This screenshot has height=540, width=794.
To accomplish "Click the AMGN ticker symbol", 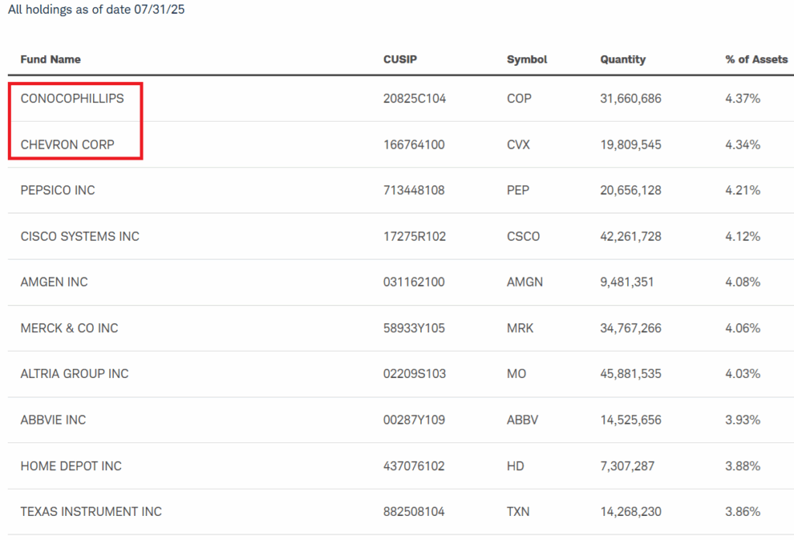I will tap(525, 282).
